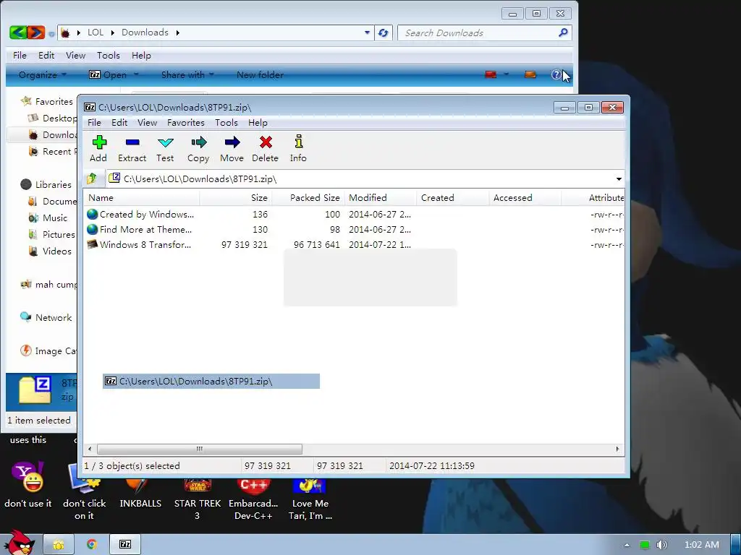The image size is (741, 555).
Task: Select Desktop in Explorer sidebar
Action: point(52,118)
